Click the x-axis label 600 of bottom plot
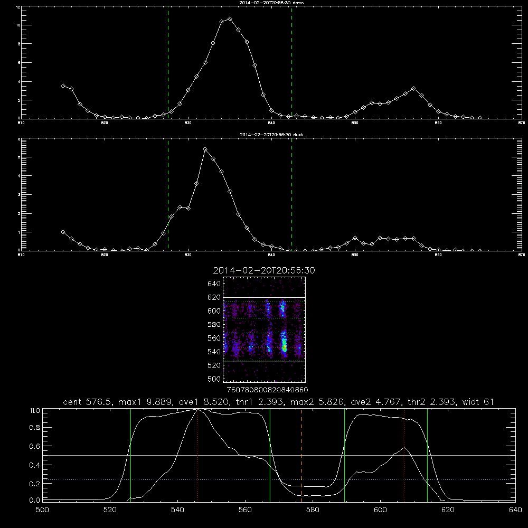This screenshot has width=528, height=528. click(x=381, y=510)
